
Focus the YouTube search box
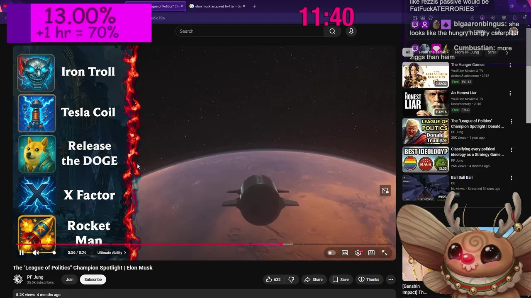(x=249, y=31)
